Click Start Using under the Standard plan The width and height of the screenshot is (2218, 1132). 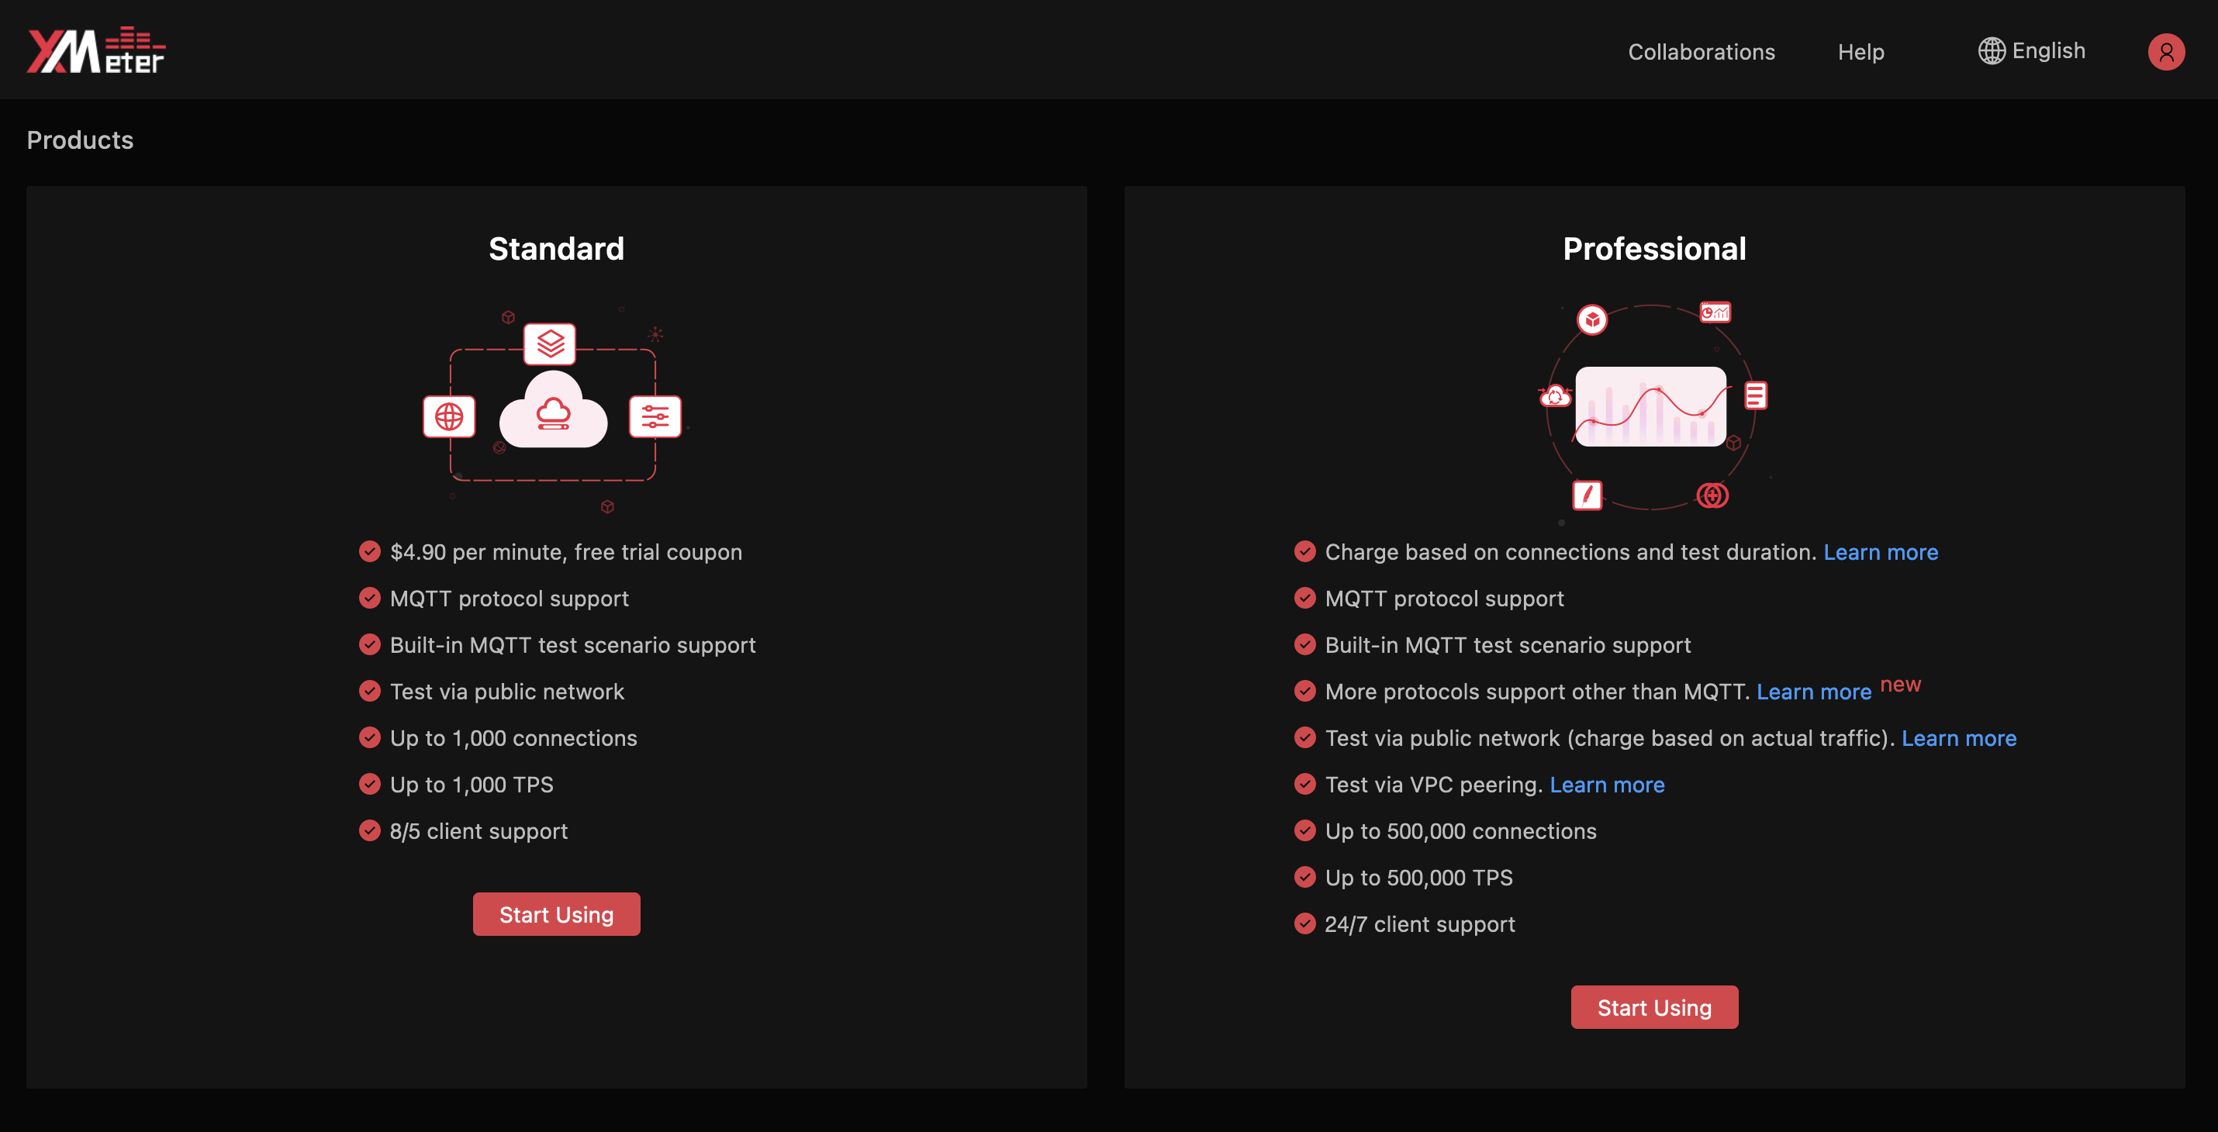point(556,913)
